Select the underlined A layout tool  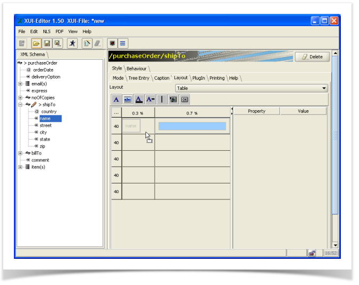coord(139,99)
